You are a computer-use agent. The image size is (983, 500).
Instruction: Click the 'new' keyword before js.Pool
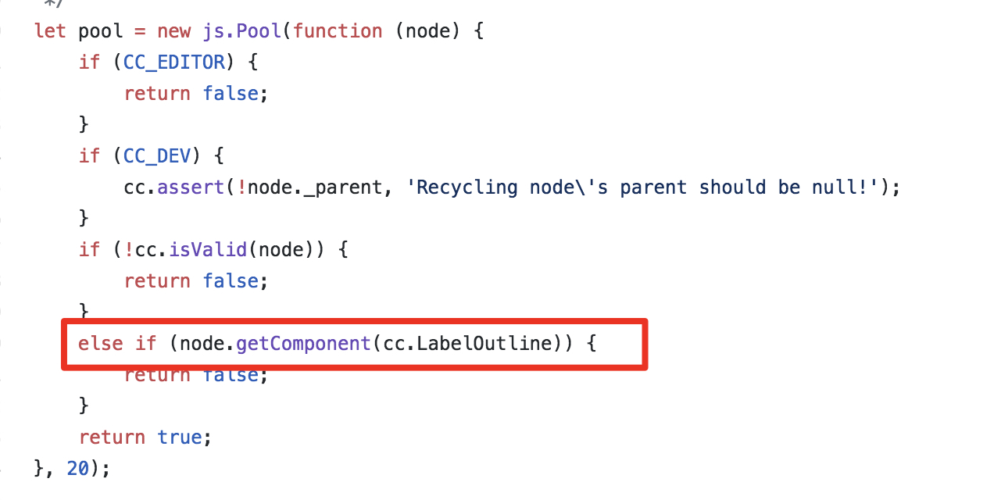pos(174,31)
